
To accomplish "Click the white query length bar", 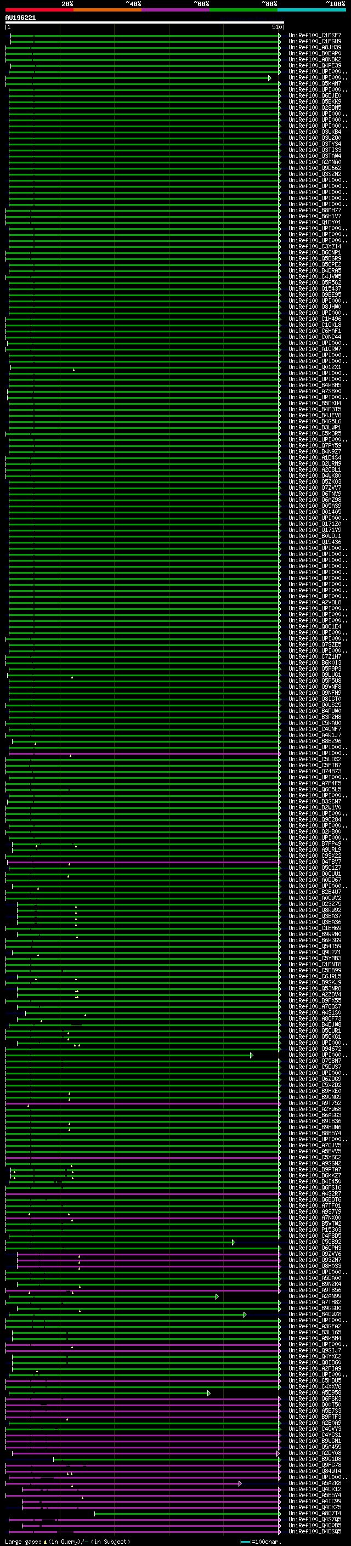I will 145,23.
